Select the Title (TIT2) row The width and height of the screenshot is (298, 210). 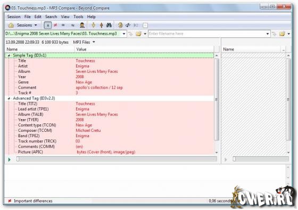tap(109, 104)
